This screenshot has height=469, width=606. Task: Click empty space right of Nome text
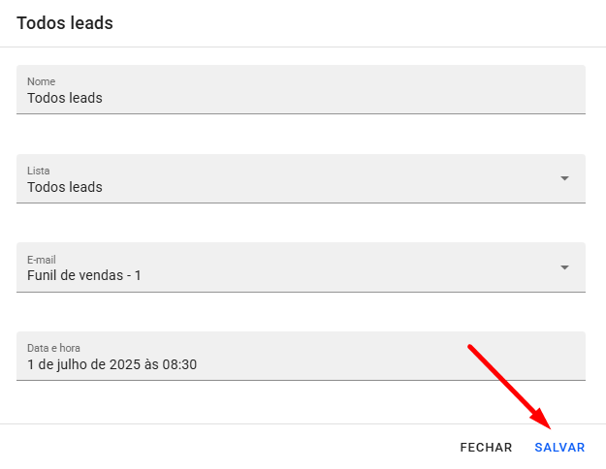[x=388, y=98]
